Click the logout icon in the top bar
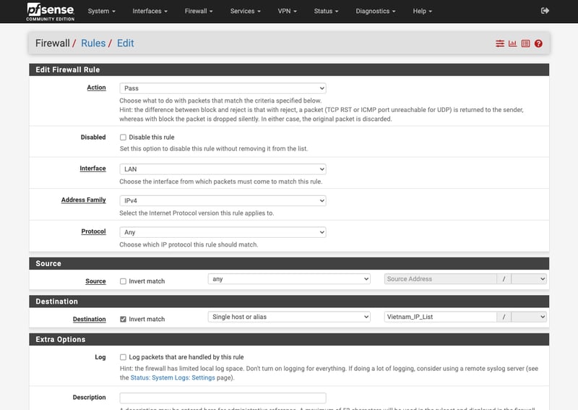The height and width of the screenshot is (410, 578). click(545, 11)
